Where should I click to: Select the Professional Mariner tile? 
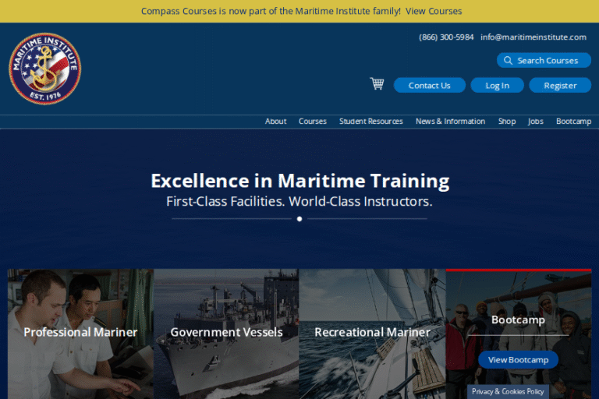pos(80,332)
